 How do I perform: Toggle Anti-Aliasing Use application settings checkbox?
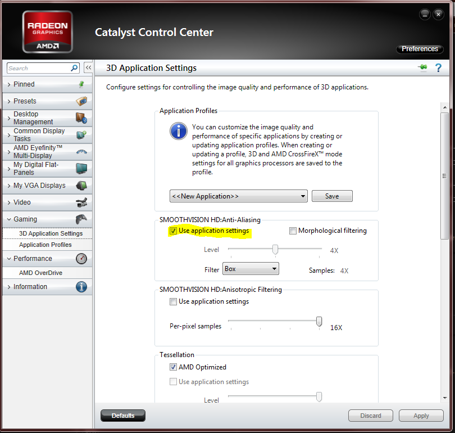tap(173, 231)
